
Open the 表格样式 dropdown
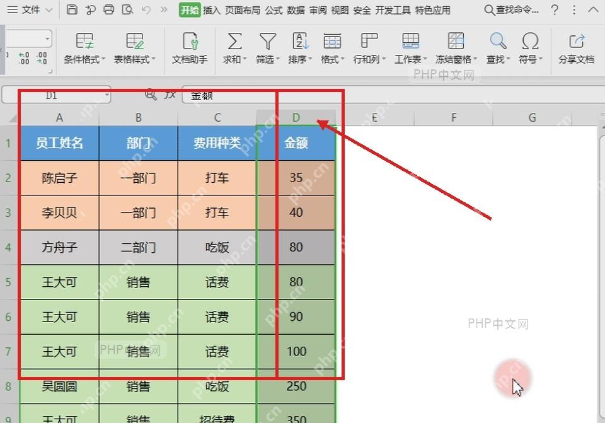click(134, 59)
